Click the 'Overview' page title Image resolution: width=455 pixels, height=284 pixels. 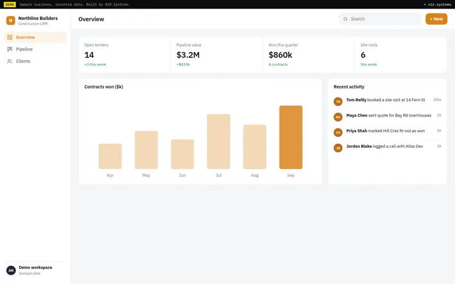point(91,19)
